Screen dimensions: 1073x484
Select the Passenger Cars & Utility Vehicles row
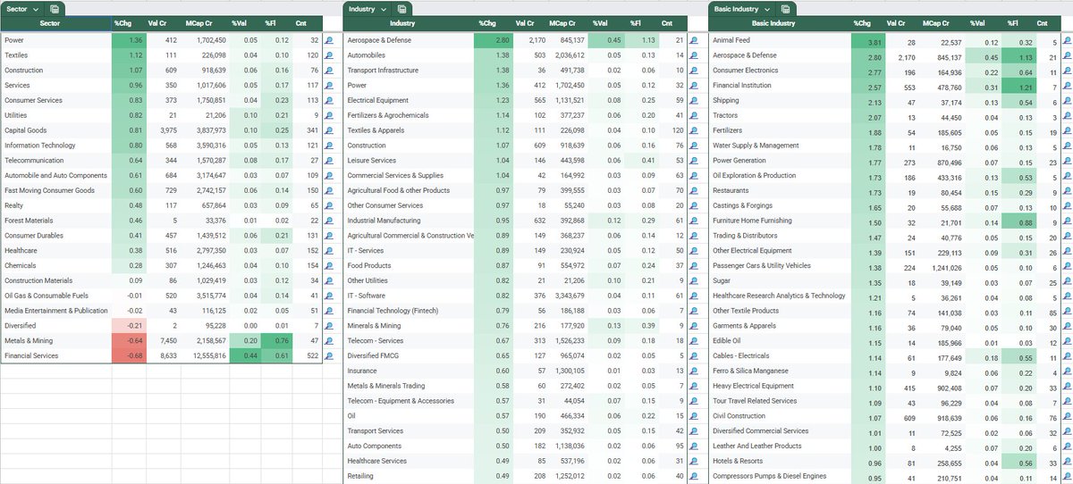(x=762, y=265)
